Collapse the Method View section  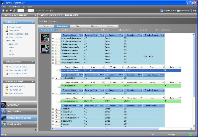(32, 22)
